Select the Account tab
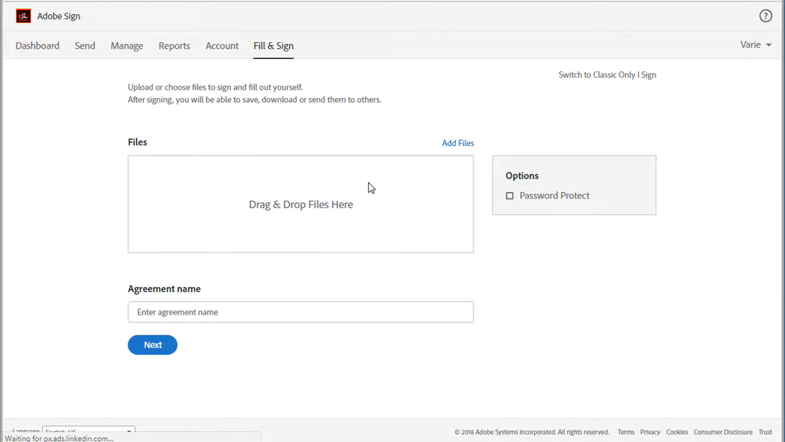 click(222, 46)
